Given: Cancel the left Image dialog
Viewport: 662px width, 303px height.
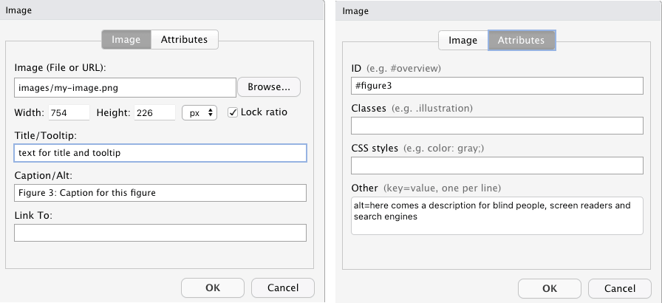Looking at the screenshot, I should click(x=283, y=287).
